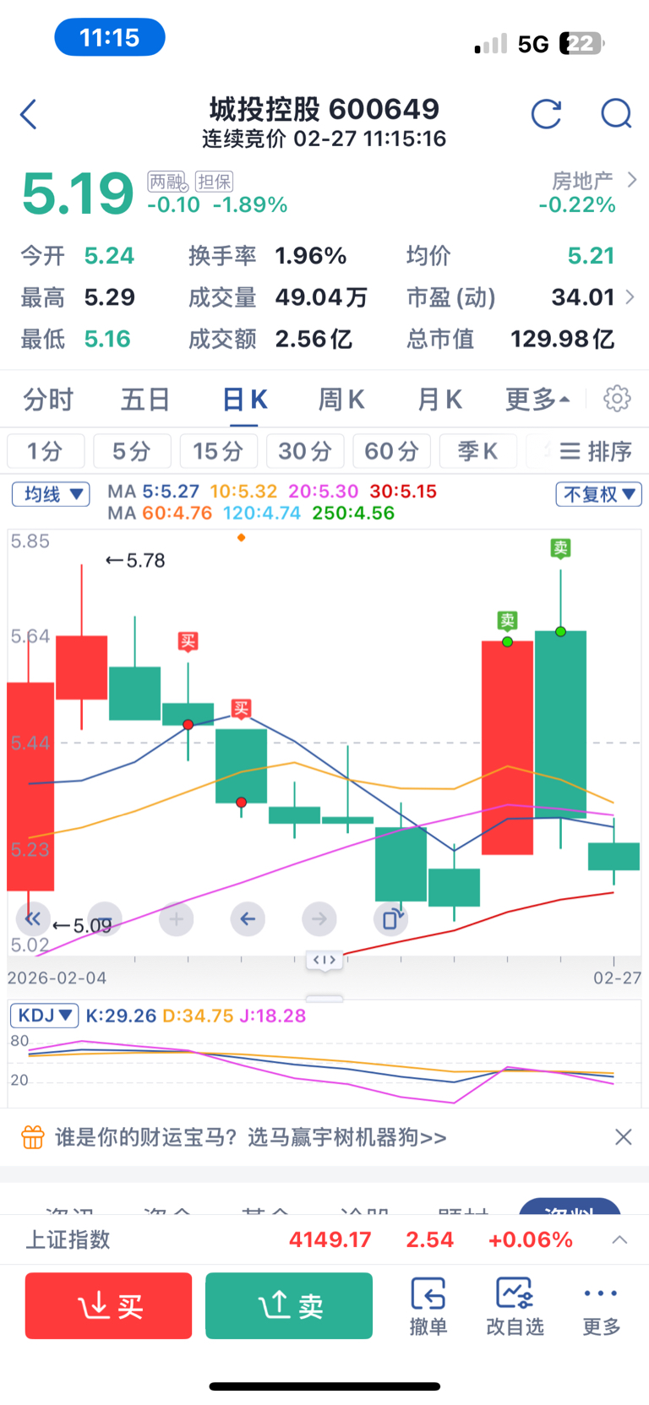Viewport: 649px width, 1405px height.
Task: Refresh the stock quote data
Action: (x=546, y=114)
